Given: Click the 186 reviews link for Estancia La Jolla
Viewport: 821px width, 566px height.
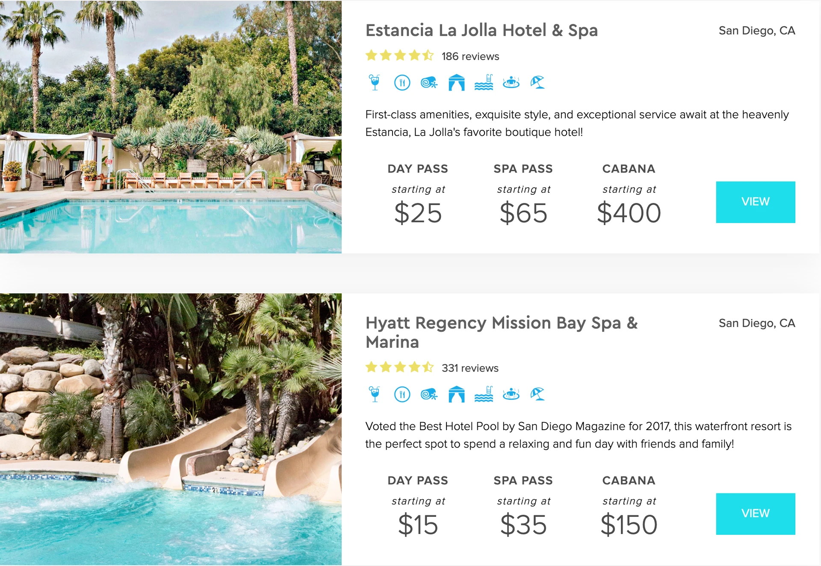Looking at the screenshot, I should (x=470, y=56).
